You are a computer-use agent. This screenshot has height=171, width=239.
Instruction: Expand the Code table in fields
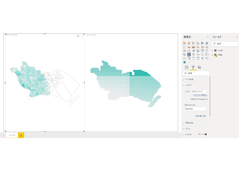click(x=212, y=51)
